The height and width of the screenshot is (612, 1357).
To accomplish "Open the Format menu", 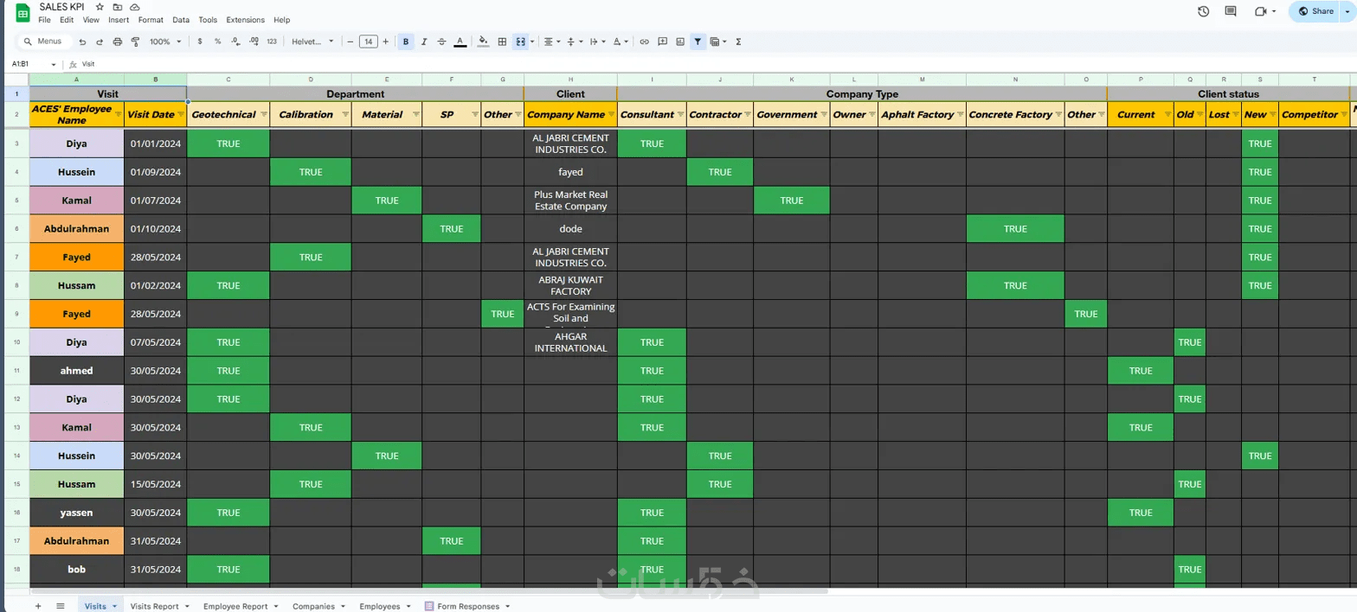I will (151, 19).
